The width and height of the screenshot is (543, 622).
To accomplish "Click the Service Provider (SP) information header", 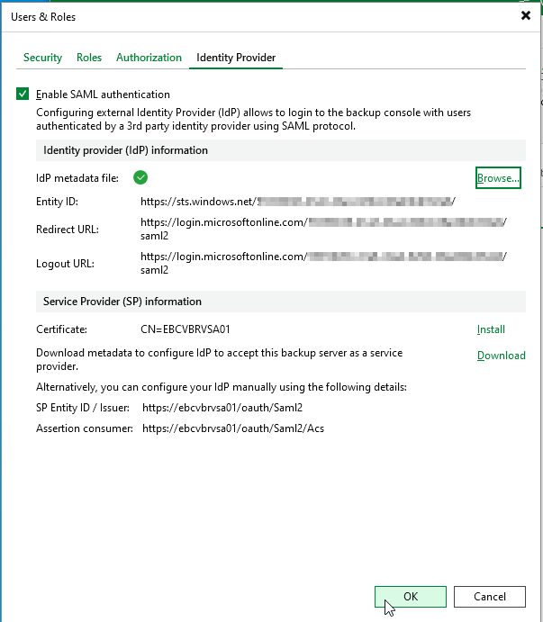I will coord(122,302).
